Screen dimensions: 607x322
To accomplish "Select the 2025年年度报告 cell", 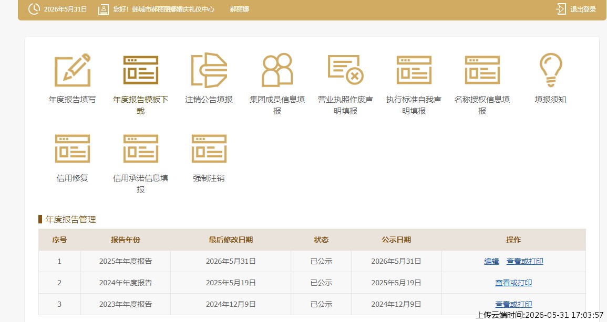I will click(x=126, y=261).
